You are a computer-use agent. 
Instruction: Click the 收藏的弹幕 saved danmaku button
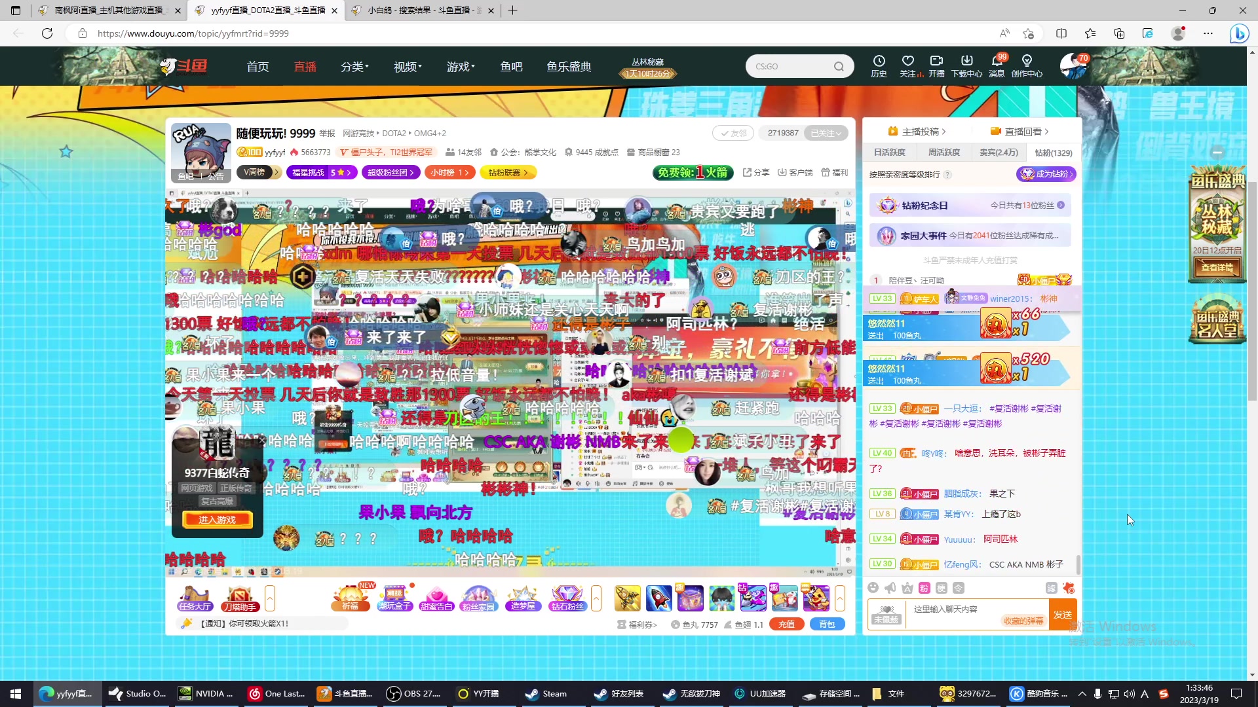(1023, 621)
